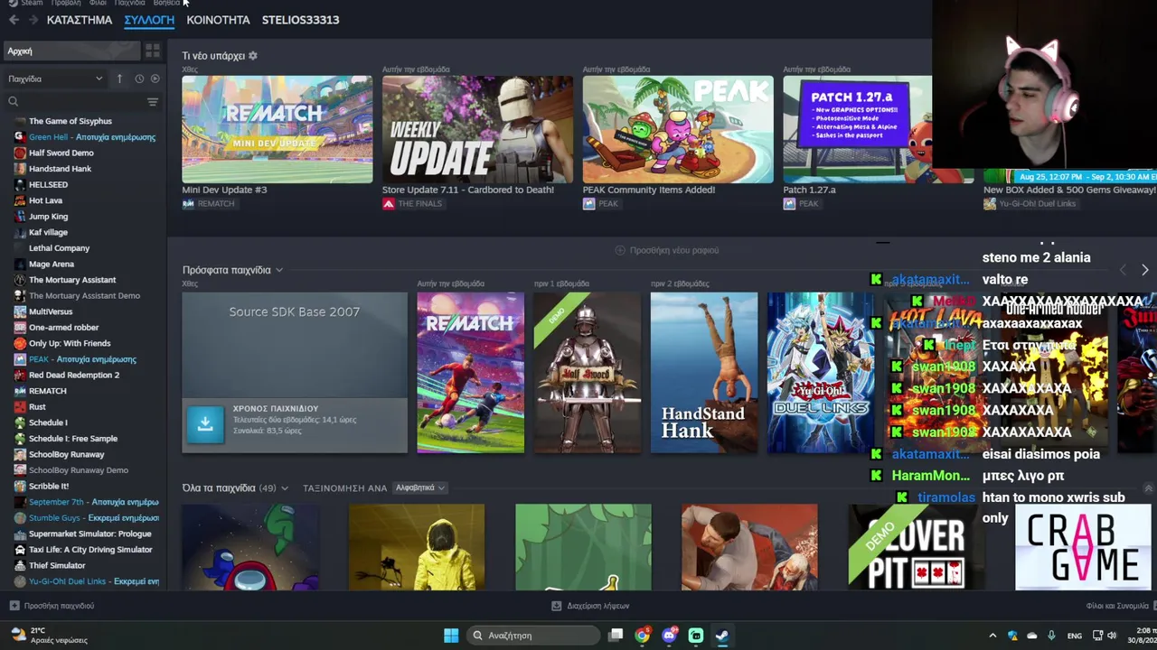Image resolution: width=1157 pixels, height=650 pixels.
Task: Open the Προβολή menu
Action: (65, 3)
